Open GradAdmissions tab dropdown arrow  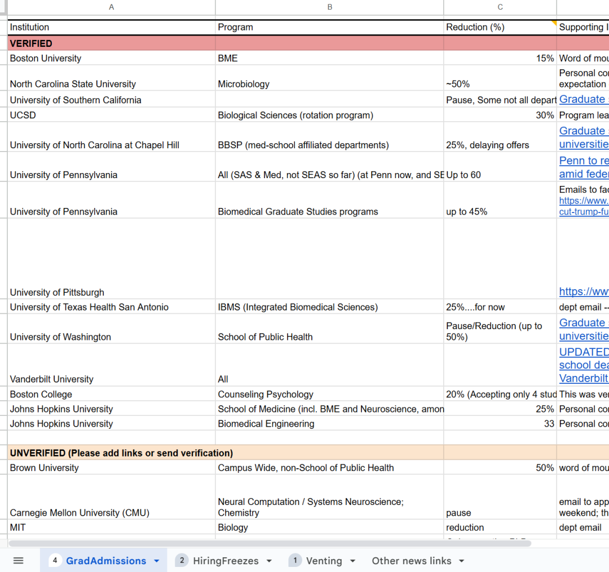point(157,561)
